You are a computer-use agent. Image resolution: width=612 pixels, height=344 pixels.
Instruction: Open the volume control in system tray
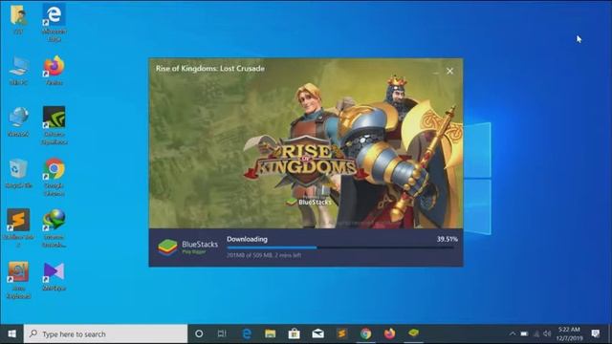click(x=547, y=333)
